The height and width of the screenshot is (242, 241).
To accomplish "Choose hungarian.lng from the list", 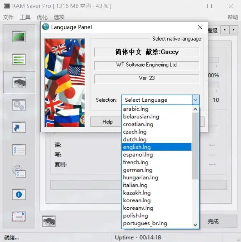I will tap(157, 178).
